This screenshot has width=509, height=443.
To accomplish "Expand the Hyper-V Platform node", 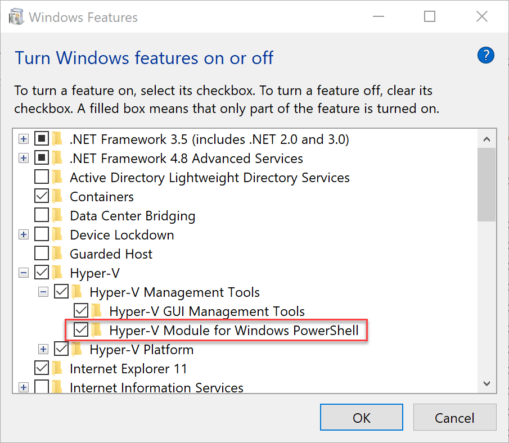I will 43,349.
